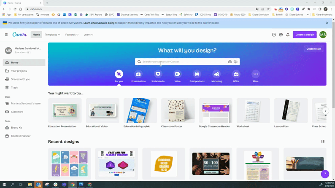
Task: Select the Presentations category icon
Action: tap(138, 74)
